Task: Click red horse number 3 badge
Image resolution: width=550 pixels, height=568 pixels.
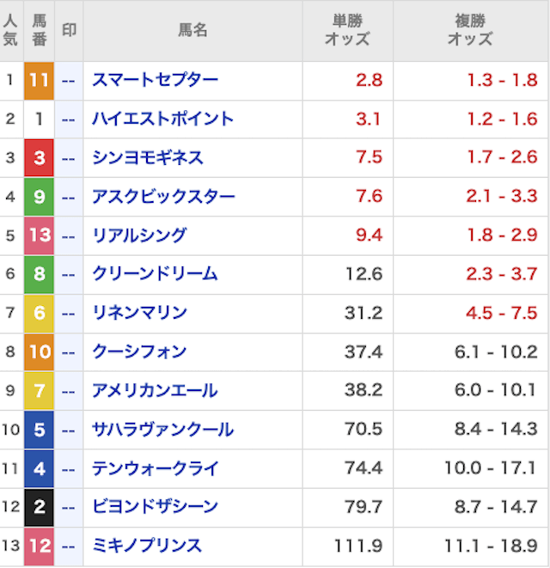Action: [x=39, y=158]
